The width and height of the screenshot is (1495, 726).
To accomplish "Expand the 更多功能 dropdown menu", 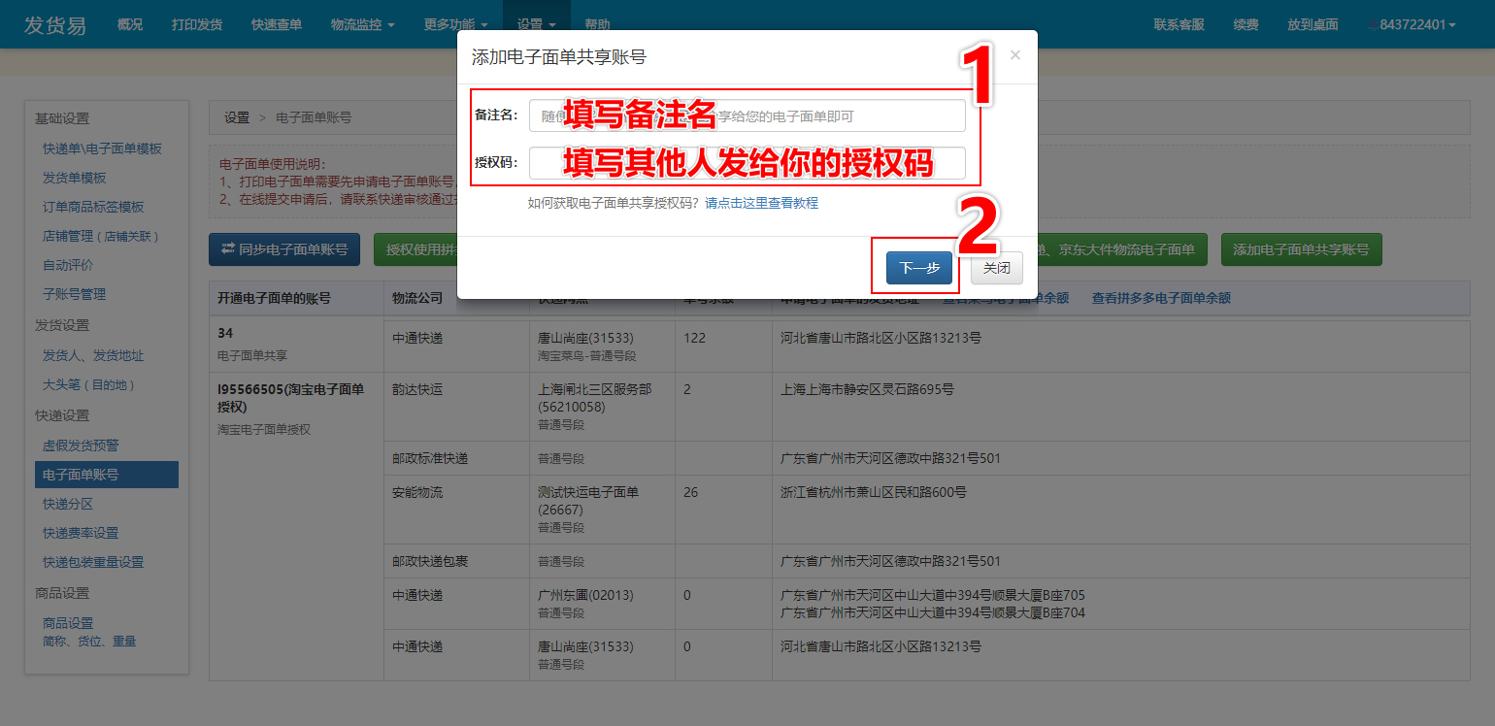I will [x=456, y=24].
